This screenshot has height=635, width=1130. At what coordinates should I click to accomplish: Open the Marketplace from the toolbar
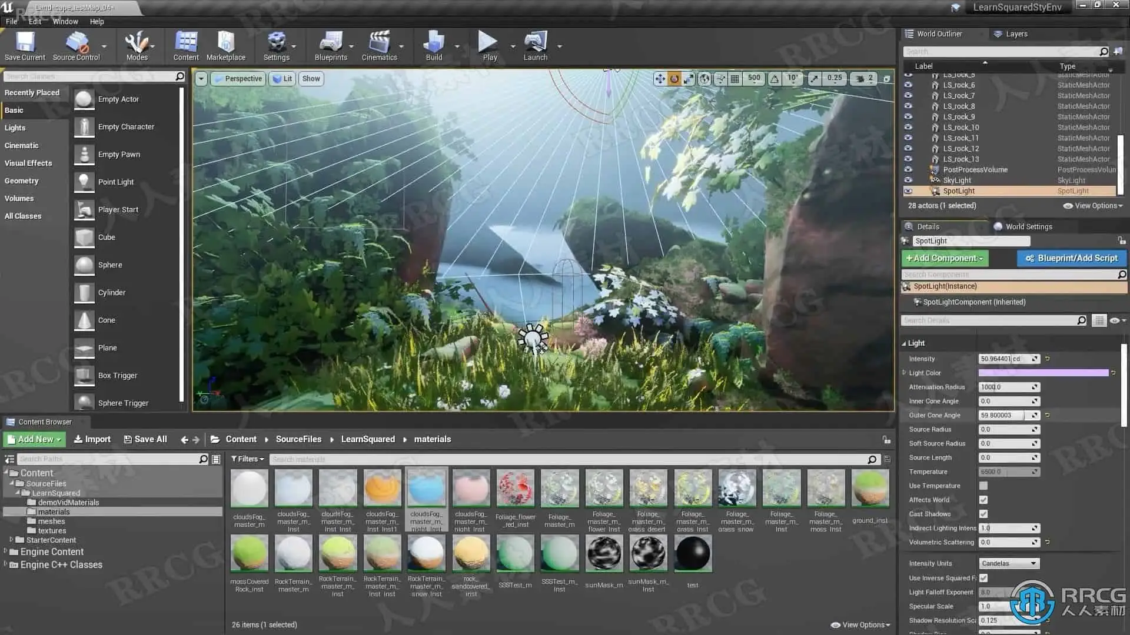(225, 46)
